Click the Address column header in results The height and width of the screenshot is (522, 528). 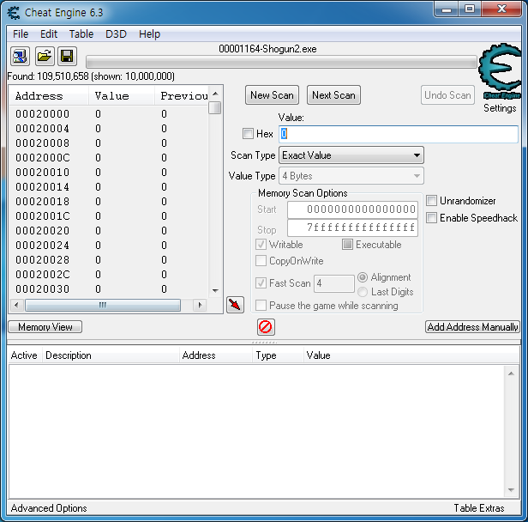49,96
